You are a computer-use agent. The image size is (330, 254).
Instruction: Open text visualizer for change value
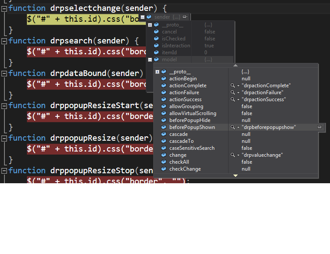pos(232,155)
